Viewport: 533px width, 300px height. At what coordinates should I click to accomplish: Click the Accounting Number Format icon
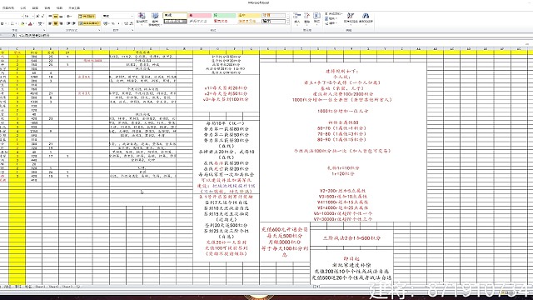coord(106,24)
